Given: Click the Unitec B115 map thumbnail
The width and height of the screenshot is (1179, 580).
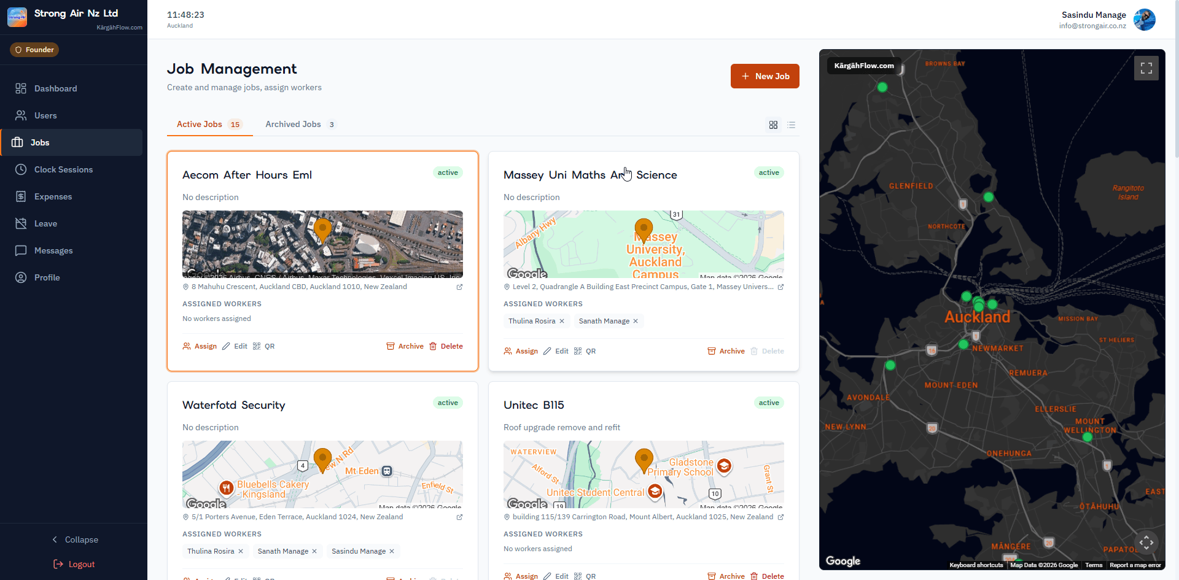Looking at the screenshot, I should tap(644, 474).
